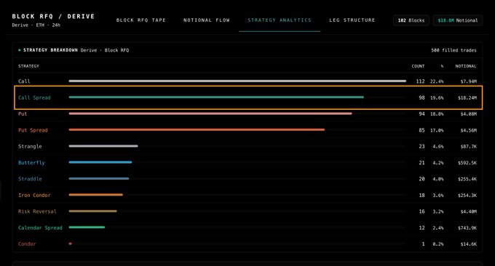Click the 500 filled trades label
495x266 pixels.
pos(454,50)
